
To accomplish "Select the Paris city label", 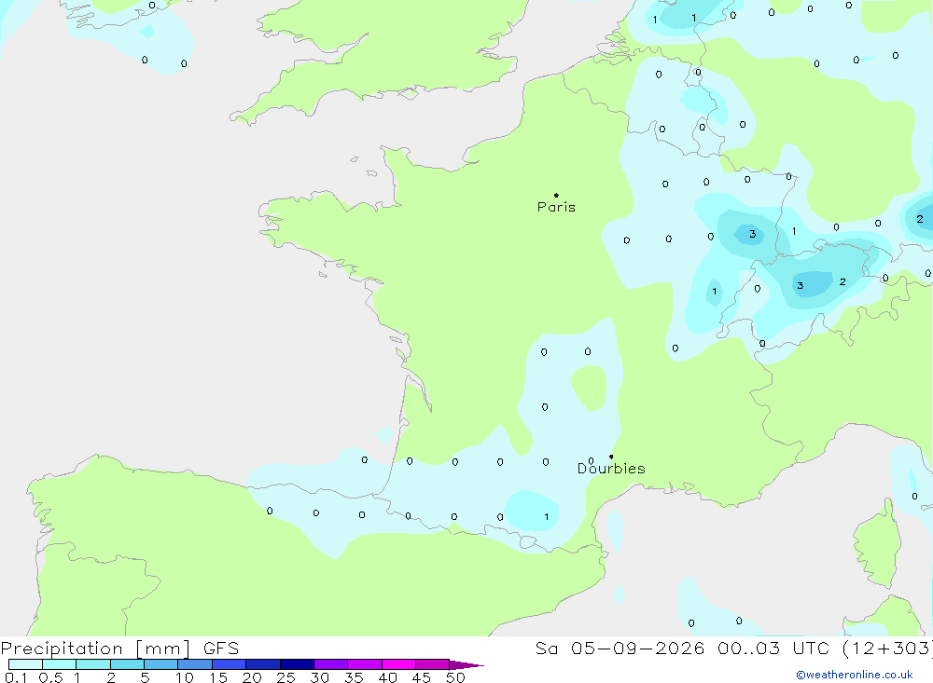I will pyautogui.click(x=556, y=207).
